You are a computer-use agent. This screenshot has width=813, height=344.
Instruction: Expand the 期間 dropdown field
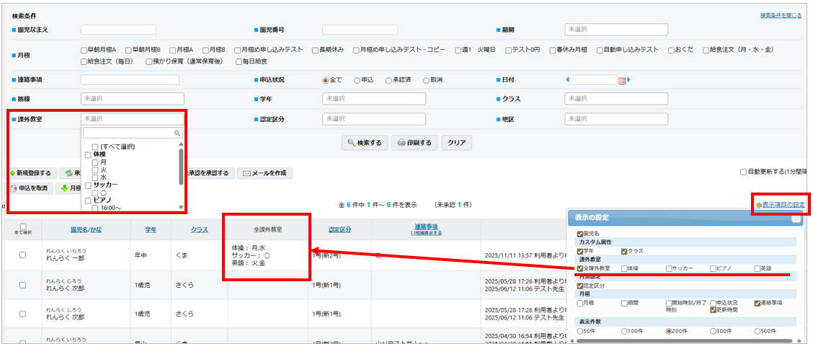[x=616, y=30]
